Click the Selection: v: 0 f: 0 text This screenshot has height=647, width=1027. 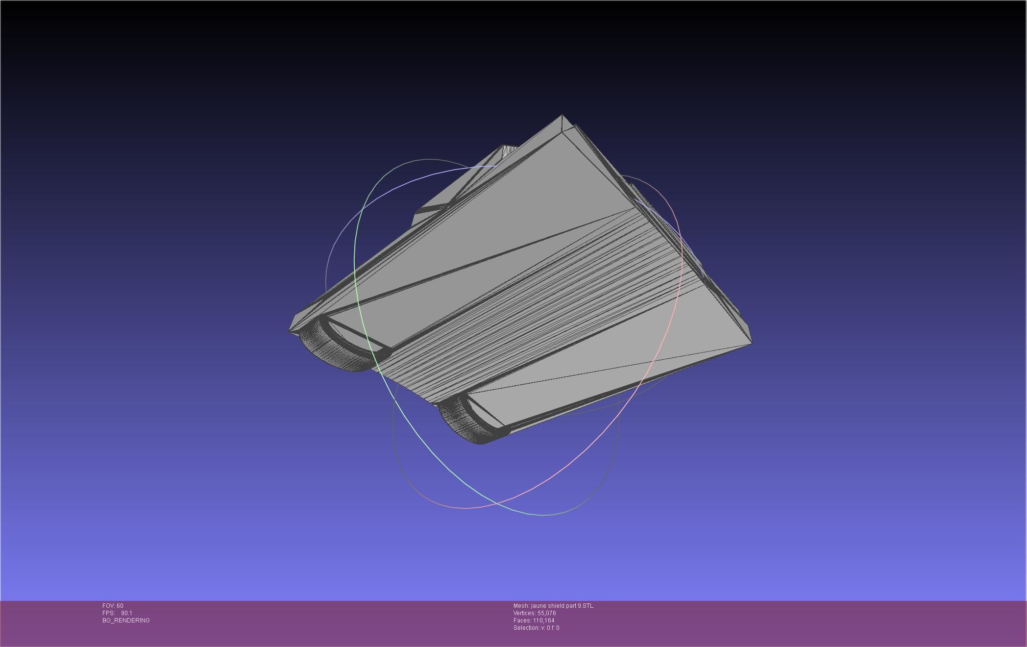(x=536, y=628)
